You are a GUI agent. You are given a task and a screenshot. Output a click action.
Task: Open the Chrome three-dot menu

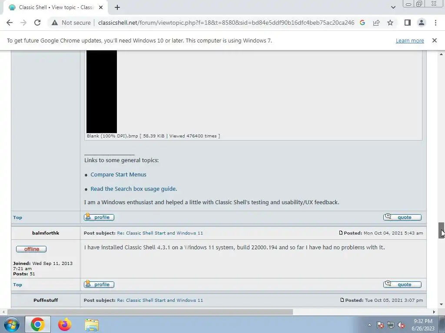(x=435, y=23)
